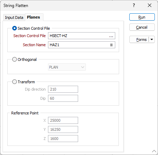Click the Dip direction label
Viewport: 158px width, 155px height.
coord(35,89)
